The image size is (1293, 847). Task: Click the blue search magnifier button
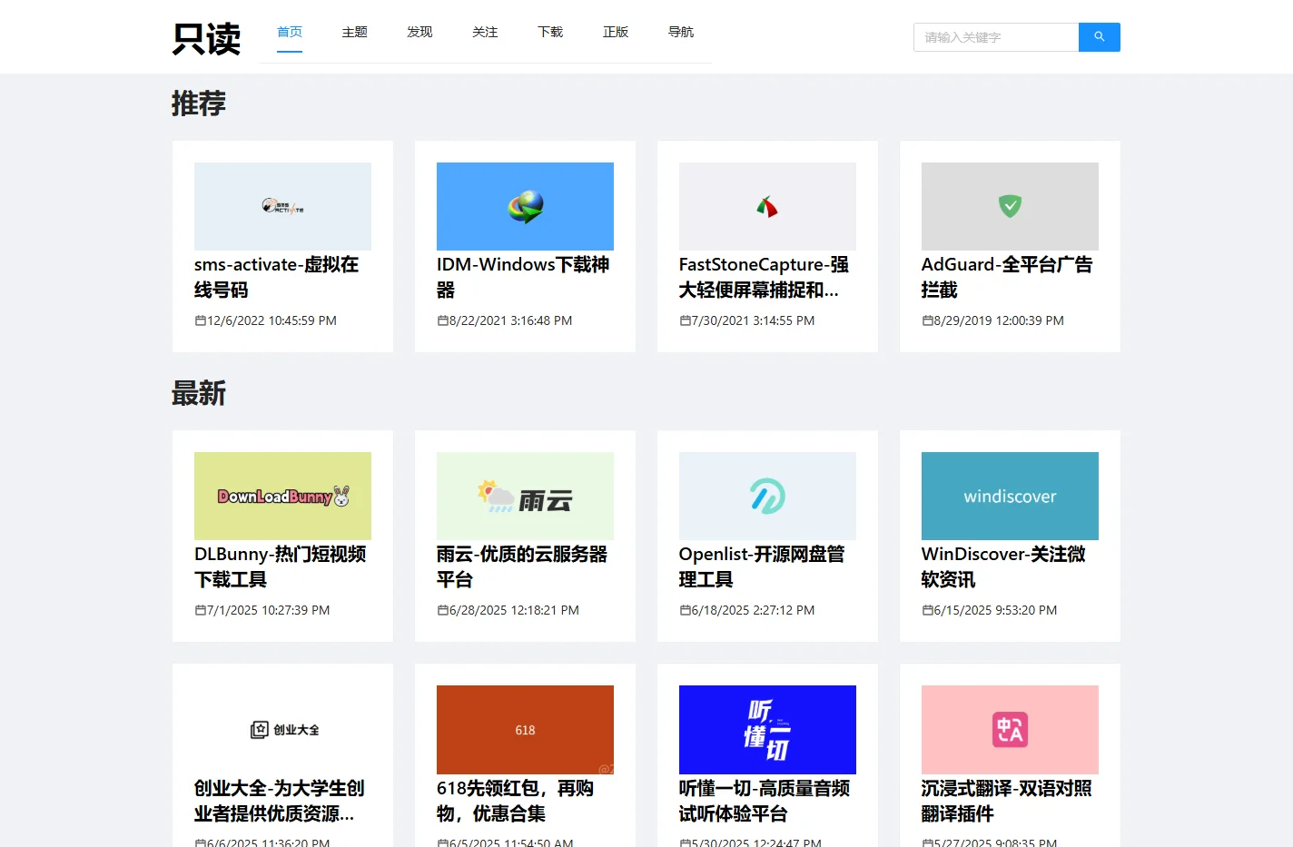tap(1099, 37)
